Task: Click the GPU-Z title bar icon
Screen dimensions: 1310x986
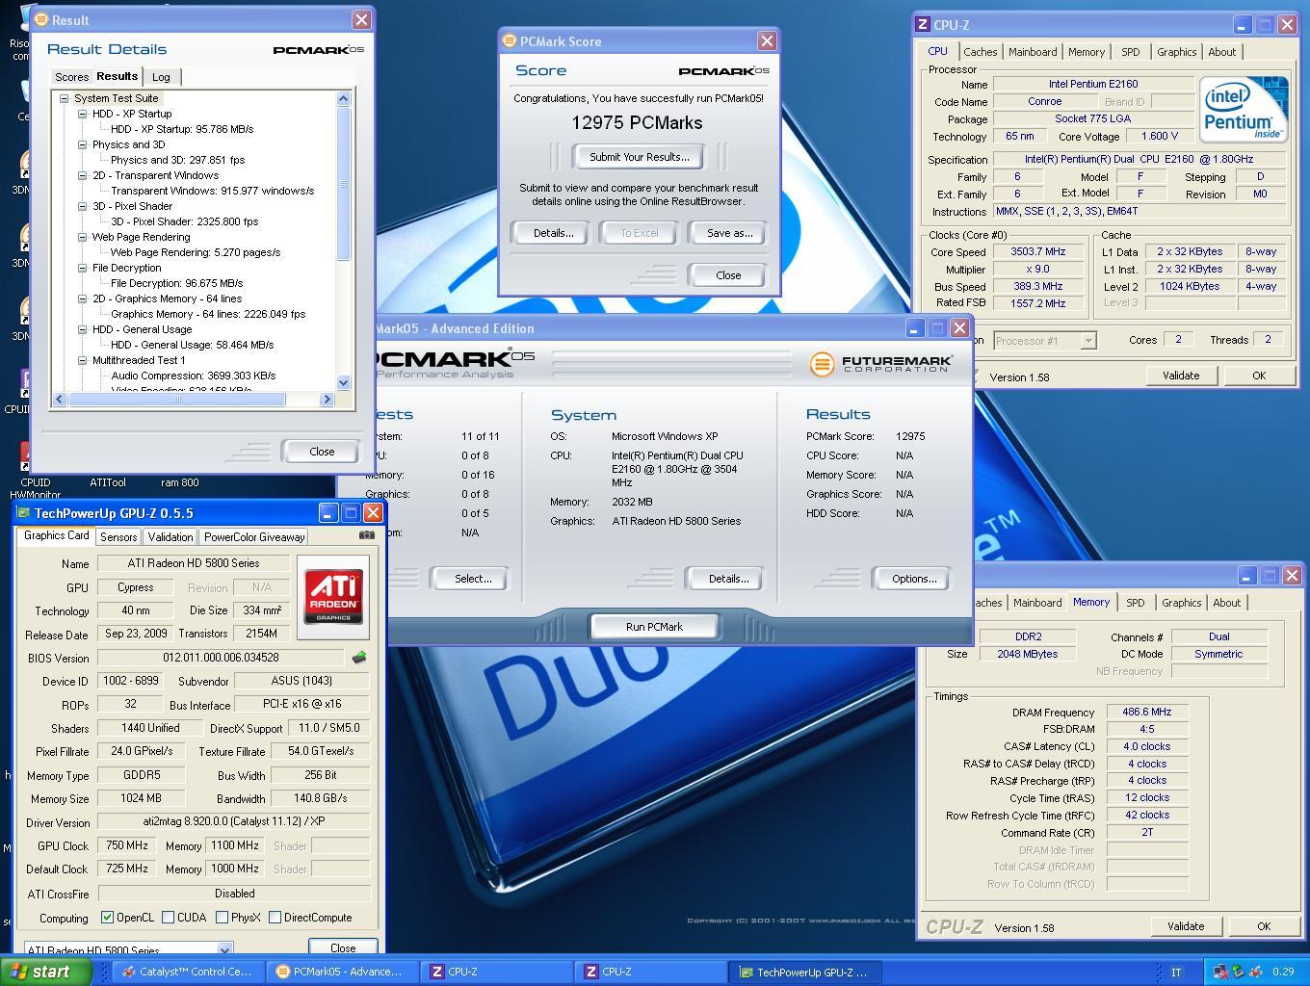Action: (23, 513)
